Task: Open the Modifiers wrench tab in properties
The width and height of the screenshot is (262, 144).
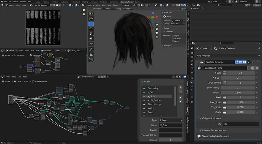Action: [x=192, y=82]
